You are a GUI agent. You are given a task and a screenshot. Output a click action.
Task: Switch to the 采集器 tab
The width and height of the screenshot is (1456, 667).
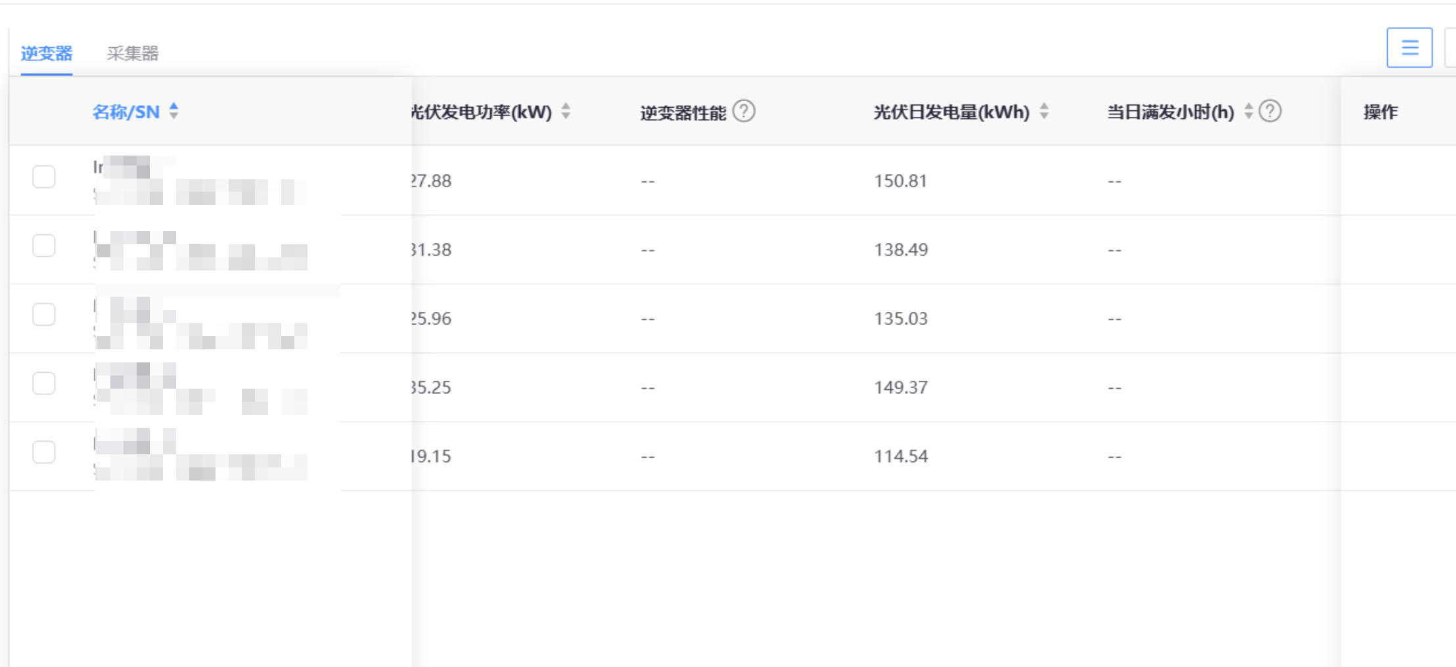click(133, 53)
